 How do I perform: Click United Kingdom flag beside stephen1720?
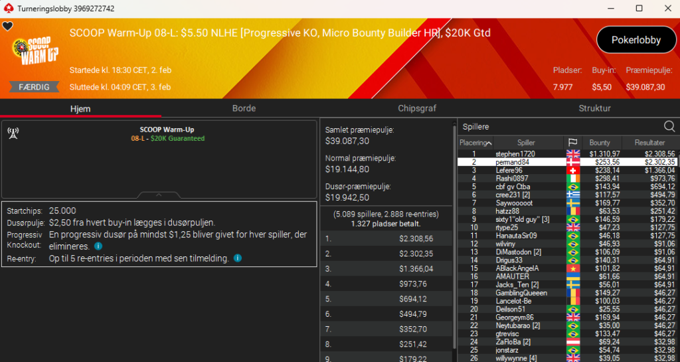[x=572, y=154]
